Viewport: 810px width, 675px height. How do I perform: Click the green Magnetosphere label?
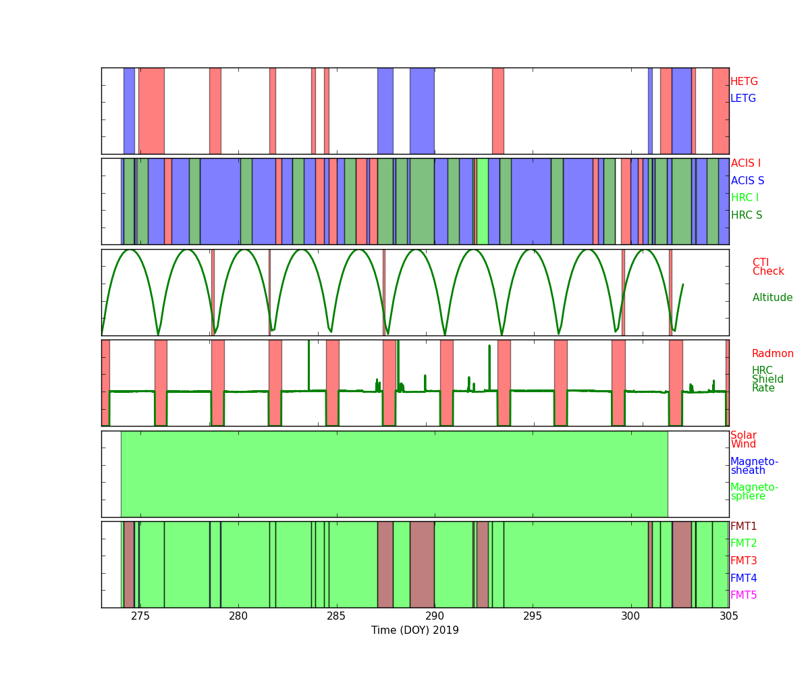point(754,491)
